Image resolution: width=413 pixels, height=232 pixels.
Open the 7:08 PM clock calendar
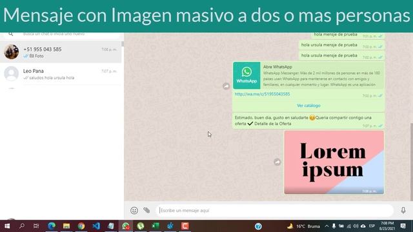387,226
